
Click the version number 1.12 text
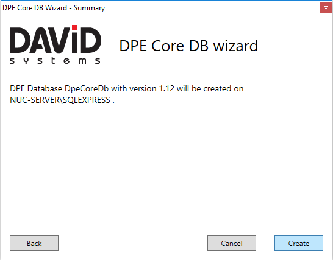pyautogui.click(x=167, y=89)
